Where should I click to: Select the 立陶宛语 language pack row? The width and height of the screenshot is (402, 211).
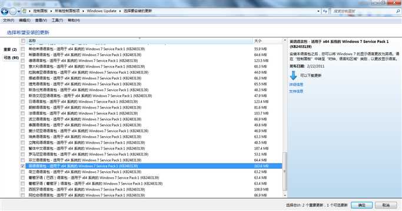(x=151, y=142)
